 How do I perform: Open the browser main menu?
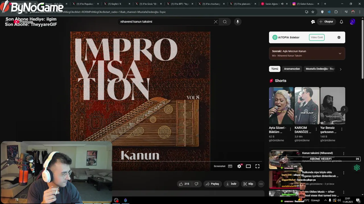[x=360, y=12]
